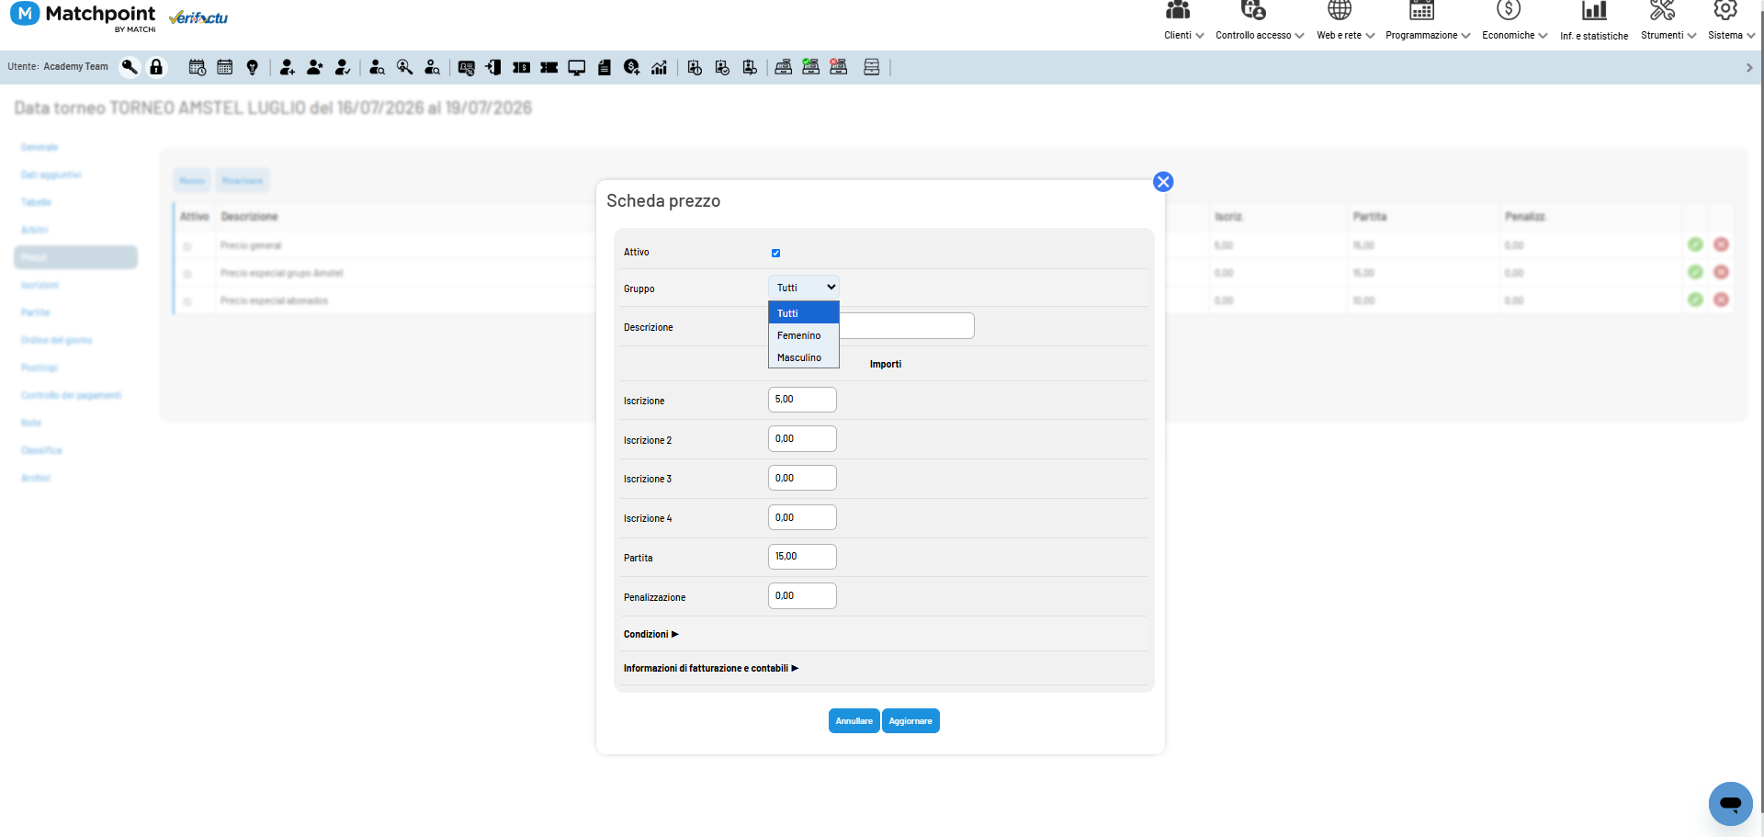Click the person with star icon
This screenshot has width=1764, height=837.
coord(315,67)
